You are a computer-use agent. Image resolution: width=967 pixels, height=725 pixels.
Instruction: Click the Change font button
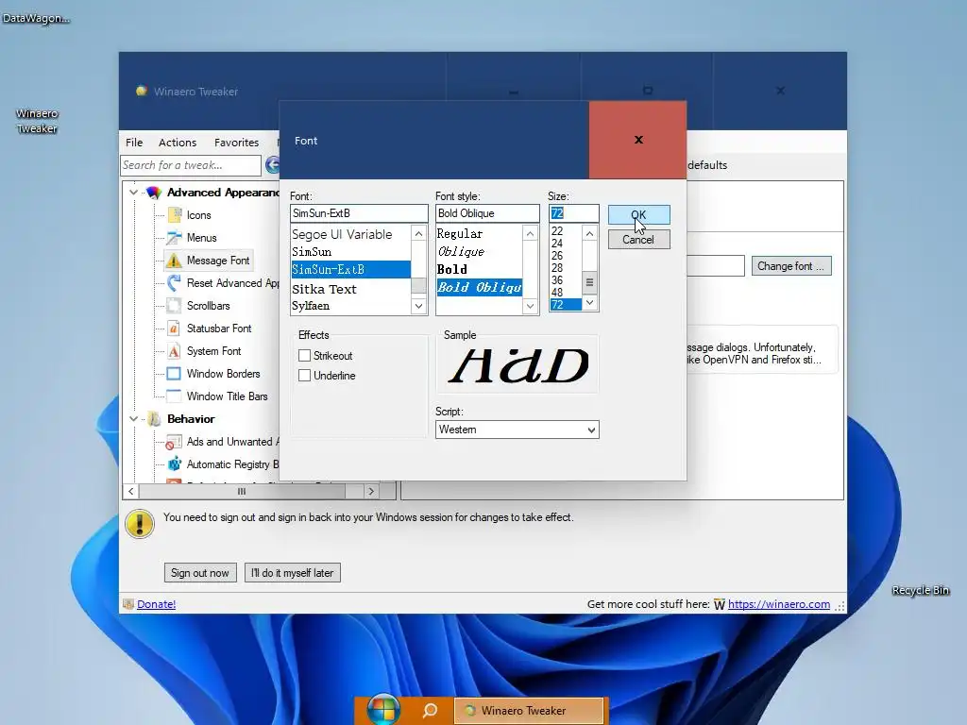(x=791, y=265)
